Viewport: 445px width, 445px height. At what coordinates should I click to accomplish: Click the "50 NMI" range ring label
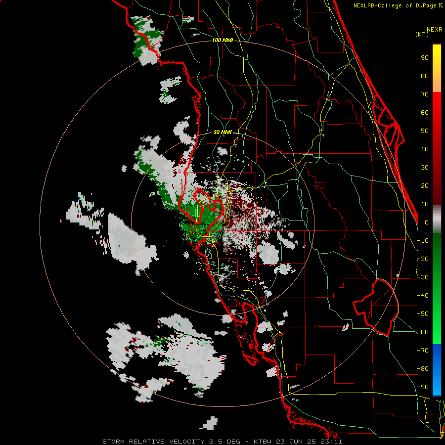(222, 132)
